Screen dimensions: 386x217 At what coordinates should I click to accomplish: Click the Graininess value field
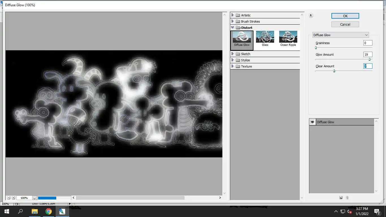coord(368,43)
